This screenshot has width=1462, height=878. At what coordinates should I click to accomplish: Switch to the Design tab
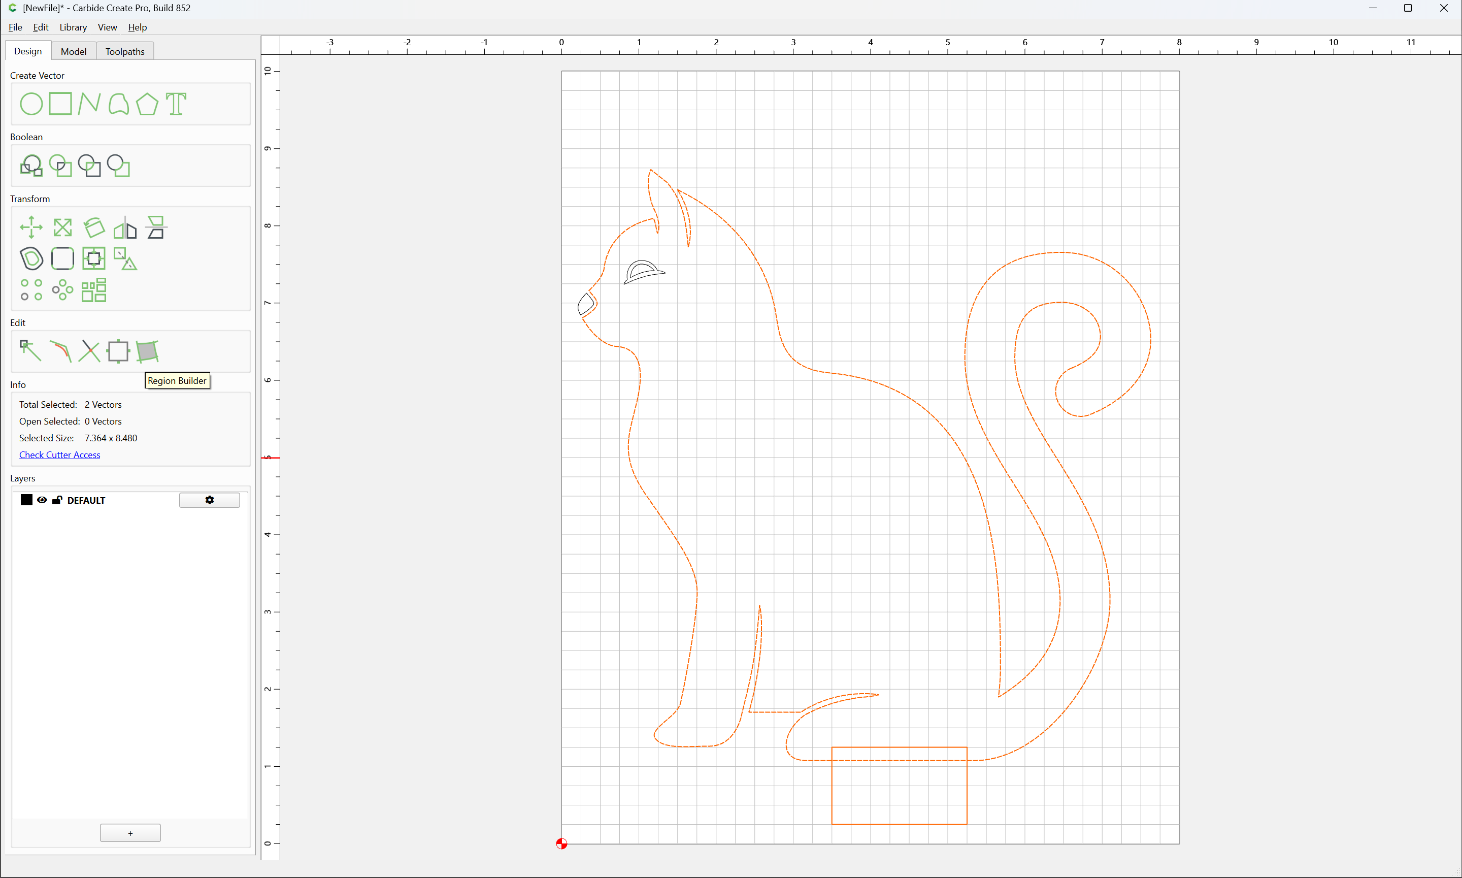click(x=28, y=51)
